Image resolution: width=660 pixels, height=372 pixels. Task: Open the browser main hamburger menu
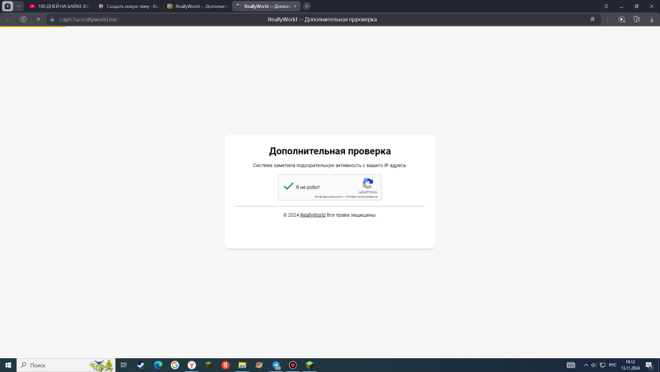(x=606, y=7)
